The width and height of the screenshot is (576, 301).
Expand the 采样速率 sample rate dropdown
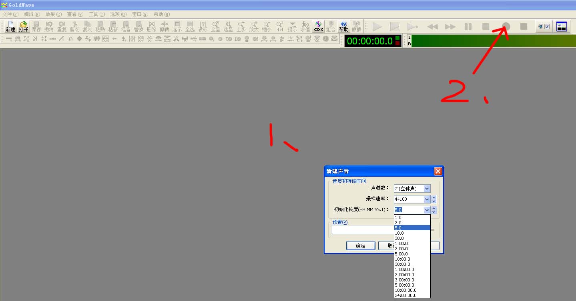click(427, 199)
